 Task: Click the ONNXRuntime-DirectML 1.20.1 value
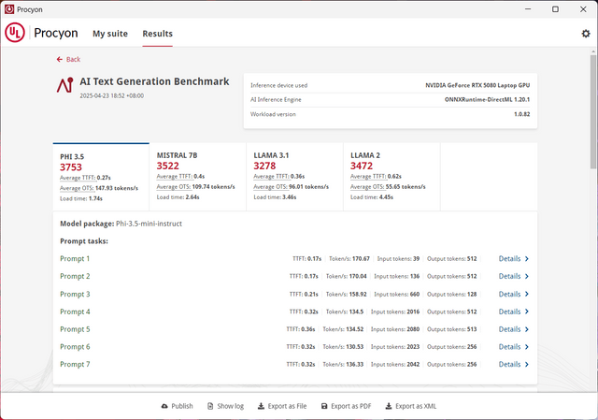pos(487,99)
